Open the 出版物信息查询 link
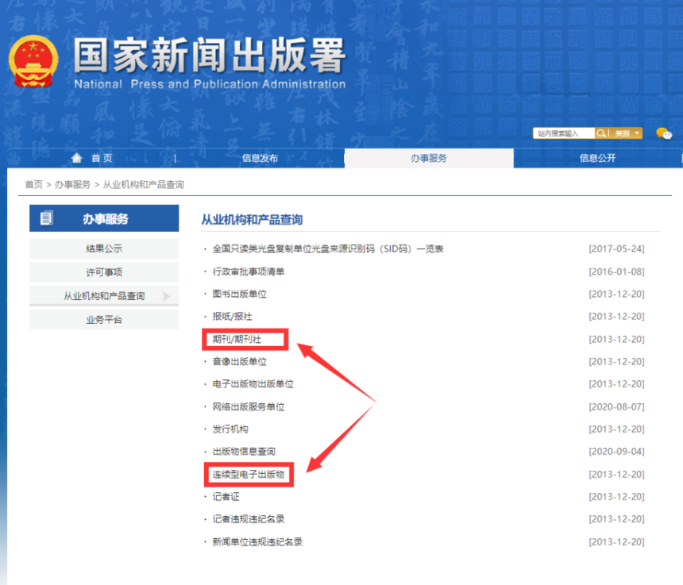 coord(244,452)
